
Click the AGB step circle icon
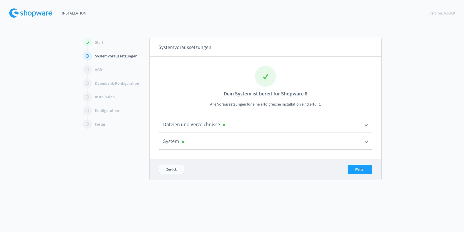point(87,70)
